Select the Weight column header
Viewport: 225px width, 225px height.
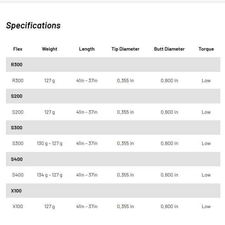50,49
